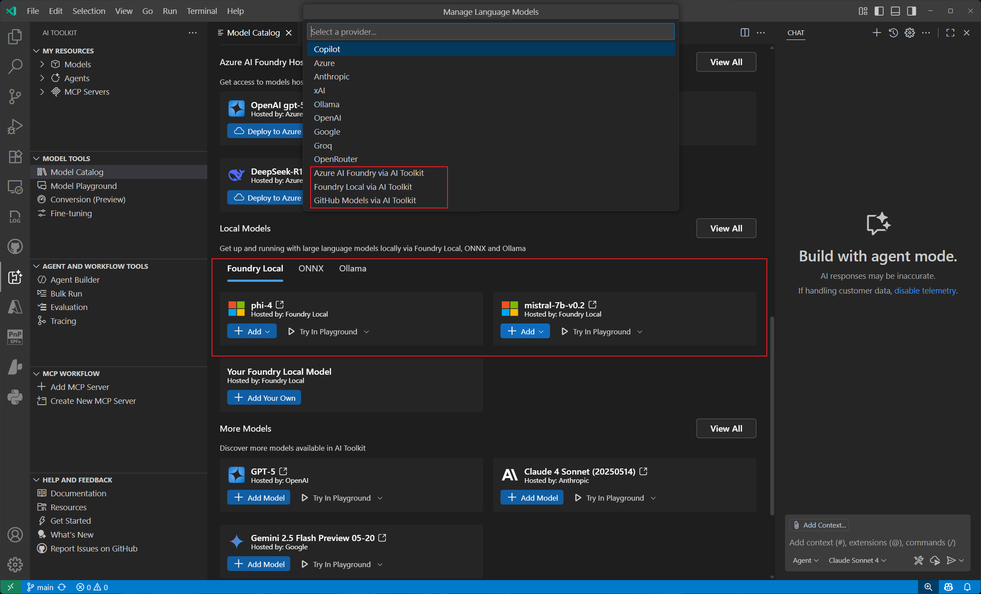Toggle the secondary side bar
Image resolution: width=981 pixels, height=594 pixels.
tap(911, 11)
